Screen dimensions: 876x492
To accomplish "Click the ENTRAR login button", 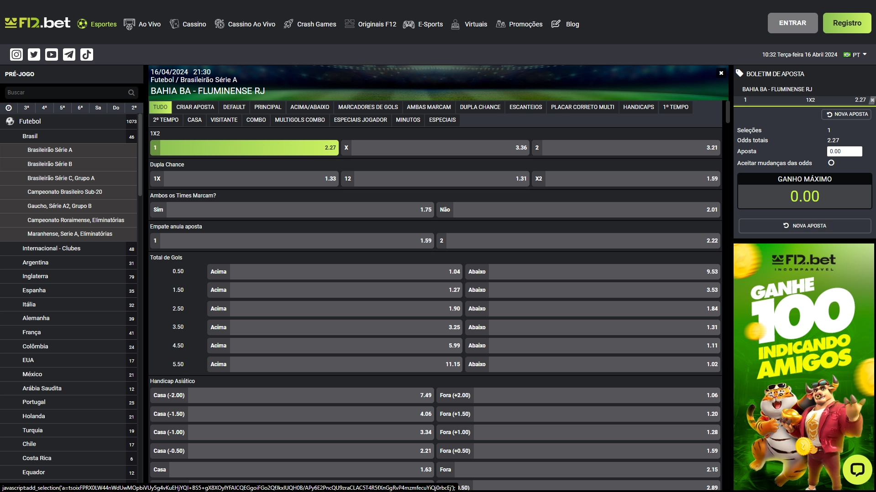I will tap(792, 23).
